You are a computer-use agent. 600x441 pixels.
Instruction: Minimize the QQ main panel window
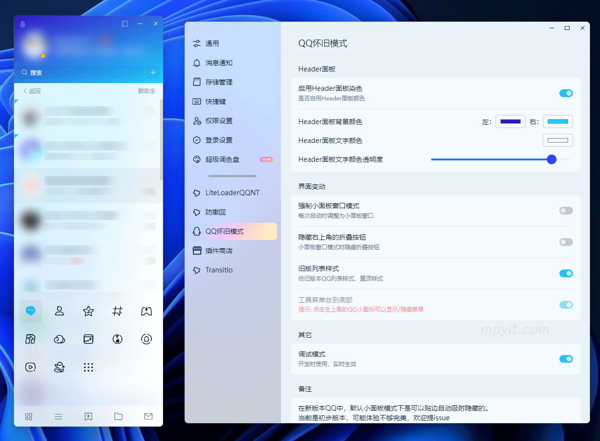tap(140, 24)
